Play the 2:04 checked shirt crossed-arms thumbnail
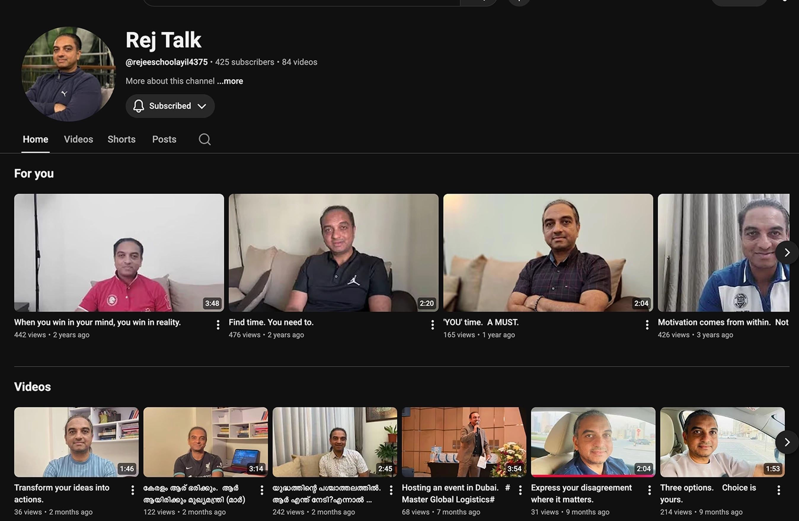 coord(548,252)
